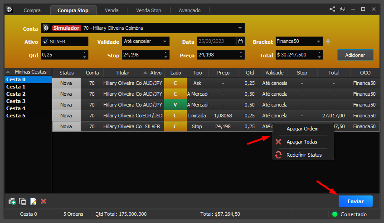Click the add new basket icon
Image resolution: width=384 pixels, height=223 pixels.
tap(12, 201)
